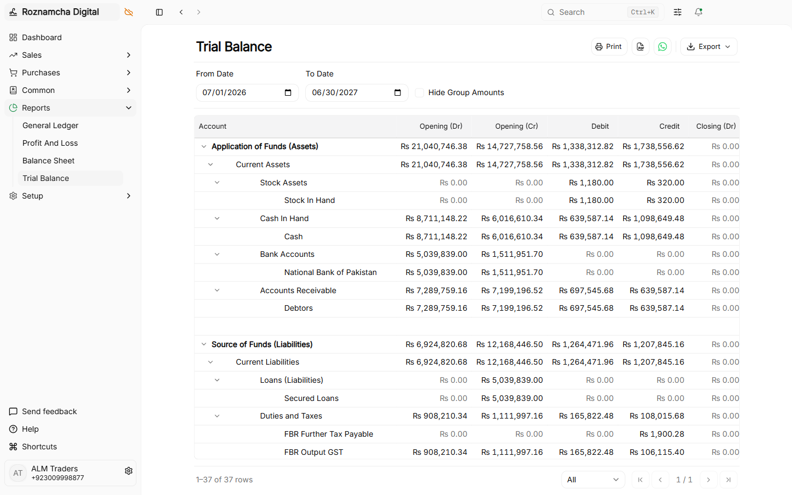792x495 pixels.
Task: Share via the WhatsApp icon
Action: pos(663,47)
